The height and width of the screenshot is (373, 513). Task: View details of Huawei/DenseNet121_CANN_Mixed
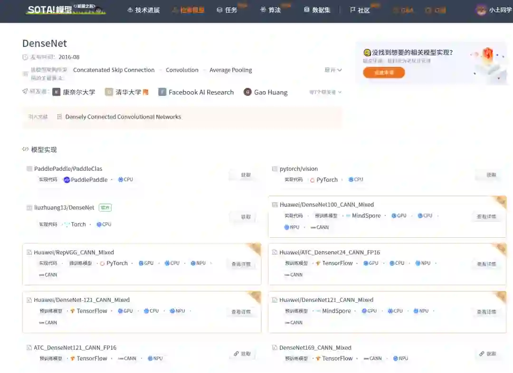click(486, 312)
